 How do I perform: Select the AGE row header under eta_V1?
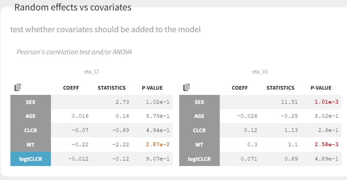tap(199, 116)
